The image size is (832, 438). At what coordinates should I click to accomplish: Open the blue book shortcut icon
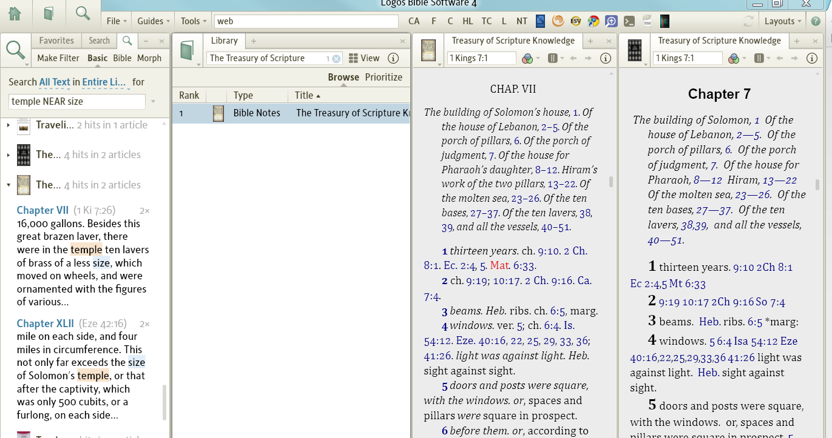(540, 21)
